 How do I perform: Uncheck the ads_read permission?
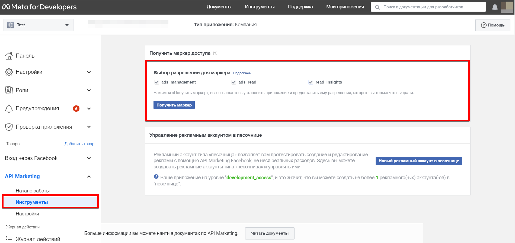tap(234, 82)
